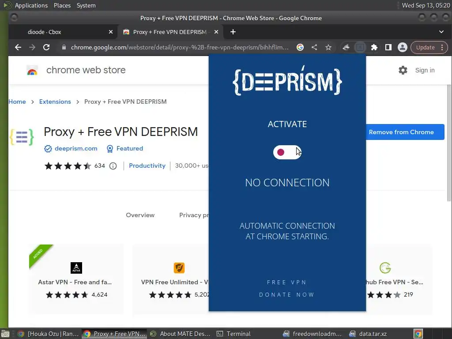Click the hub Free VPN card title
Screen dimensions: 452x339
pyautogui.click(x=394, y=282)
